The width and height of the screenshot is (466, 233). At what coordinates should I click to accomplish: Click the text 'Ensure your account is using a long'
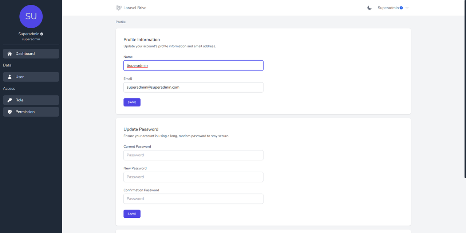tap(150, 136)
